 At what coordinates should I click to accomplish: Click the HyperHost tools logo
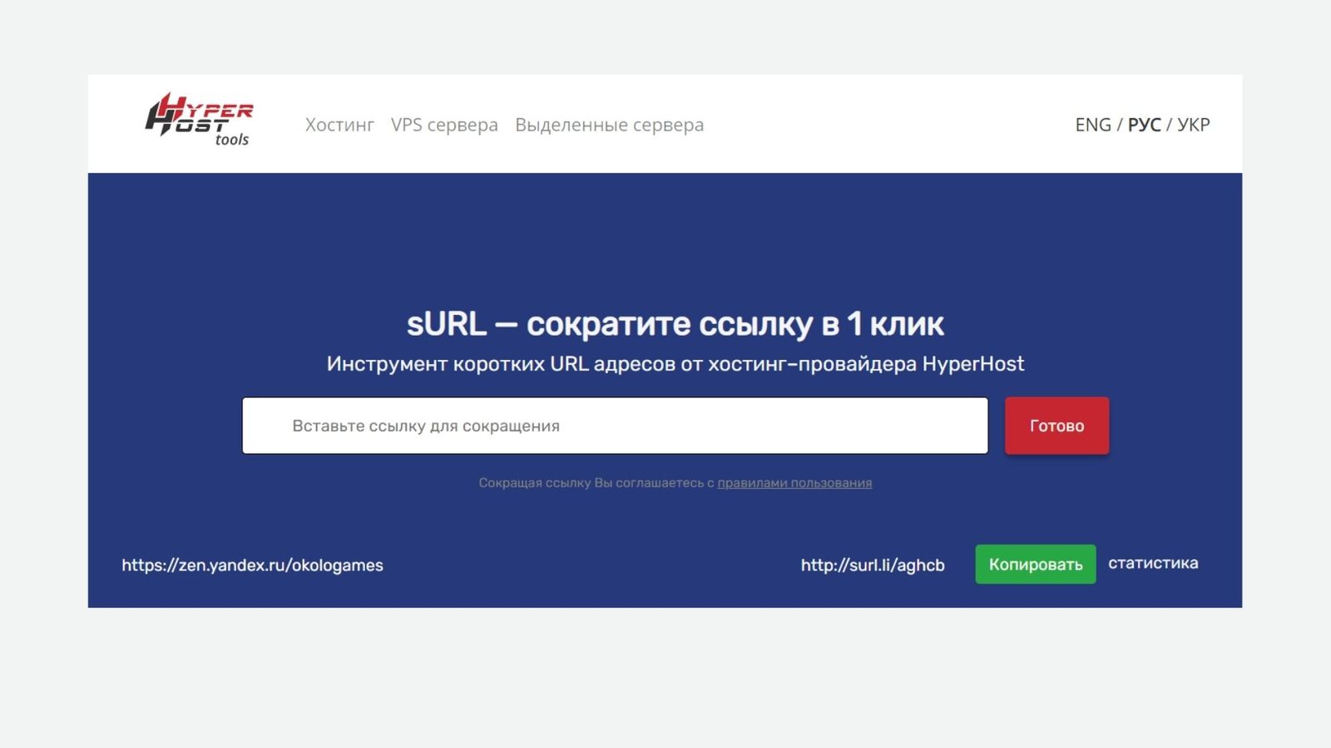[199, 120]
